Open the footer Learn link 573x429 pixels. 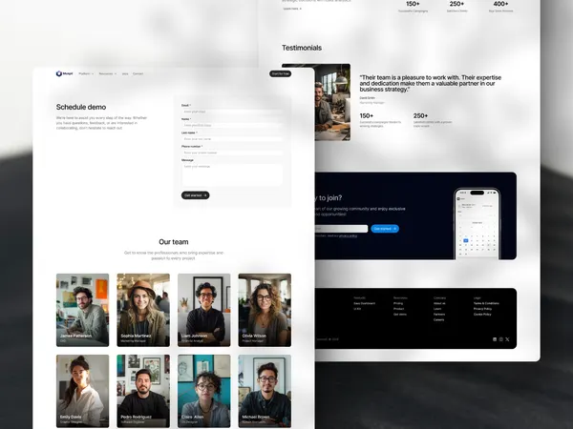[x=437, y=309]
